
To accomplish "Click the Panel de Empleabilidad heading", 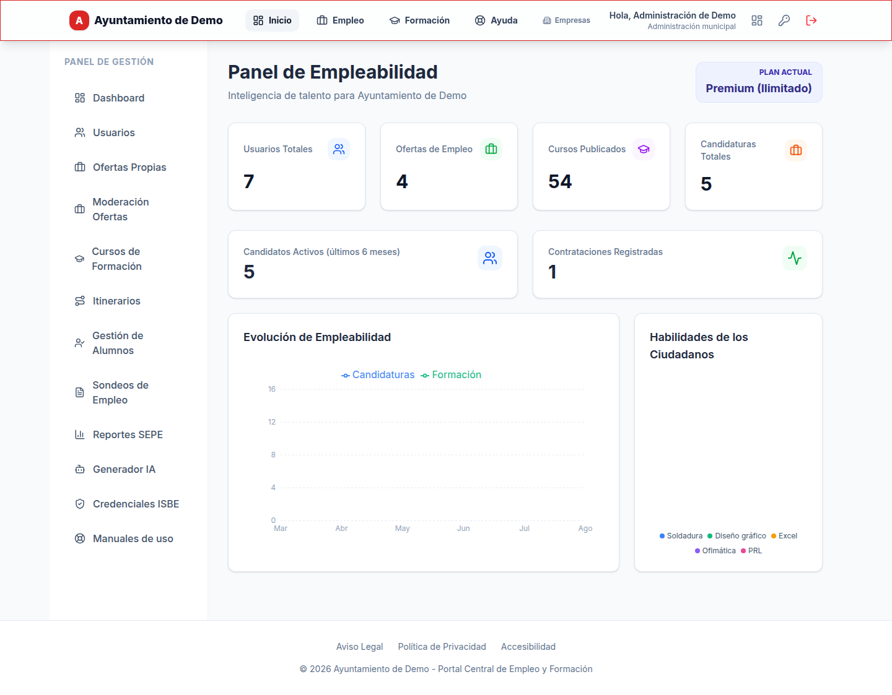I will (333, 72).
